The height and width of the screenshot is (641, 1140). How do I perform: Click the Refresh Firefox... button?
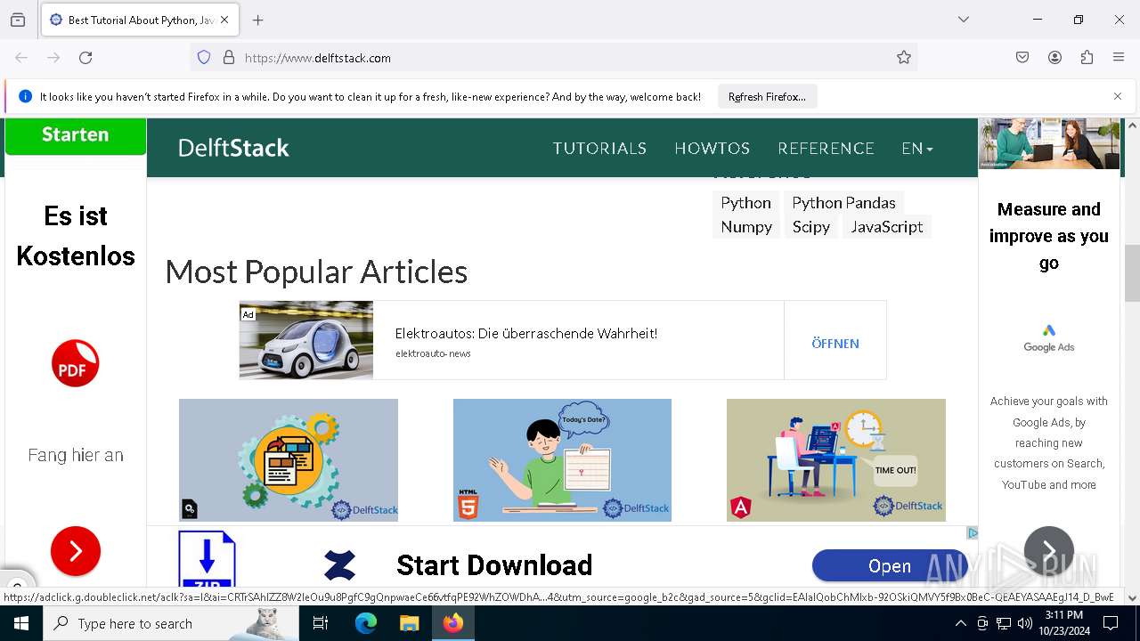coord(767,96)
